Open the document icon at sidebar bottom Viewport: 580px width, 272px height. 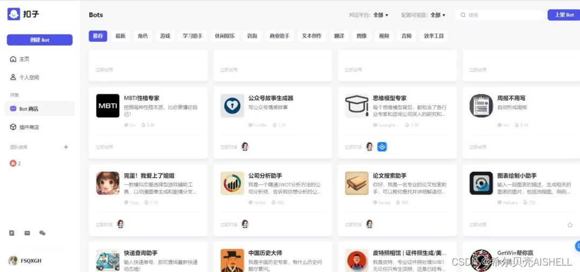point(12,233)
